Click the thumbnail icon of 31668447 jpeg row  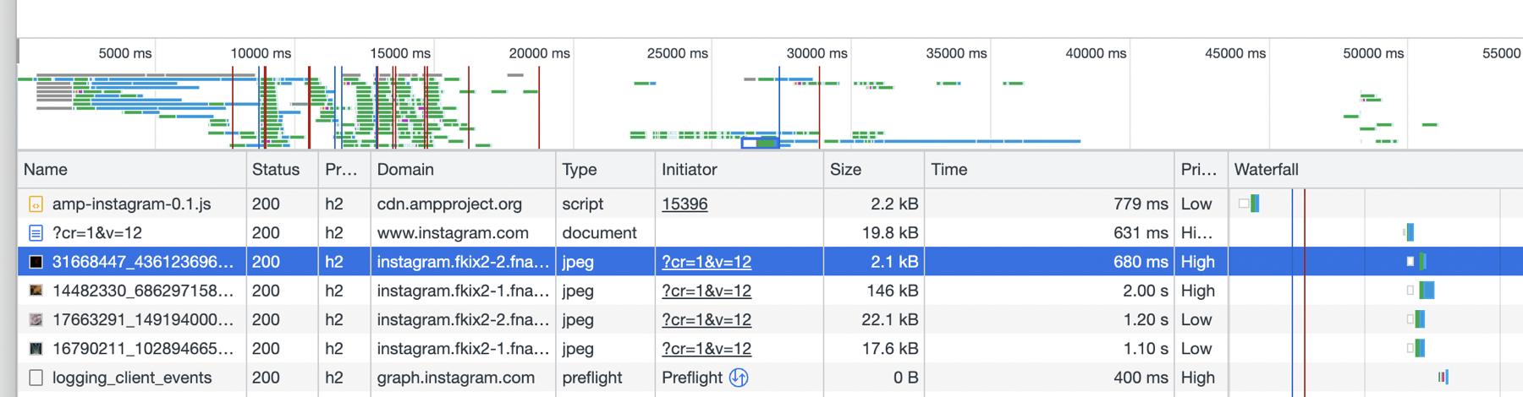[36, 262]
